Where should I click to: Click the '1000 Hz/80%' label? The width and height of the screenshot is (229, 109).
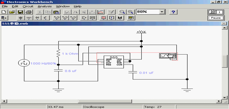coord(43,63)
